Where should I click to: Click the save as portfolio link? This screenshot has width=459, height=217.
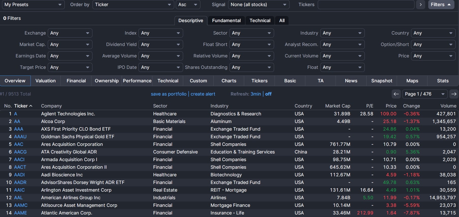[169, 94]
